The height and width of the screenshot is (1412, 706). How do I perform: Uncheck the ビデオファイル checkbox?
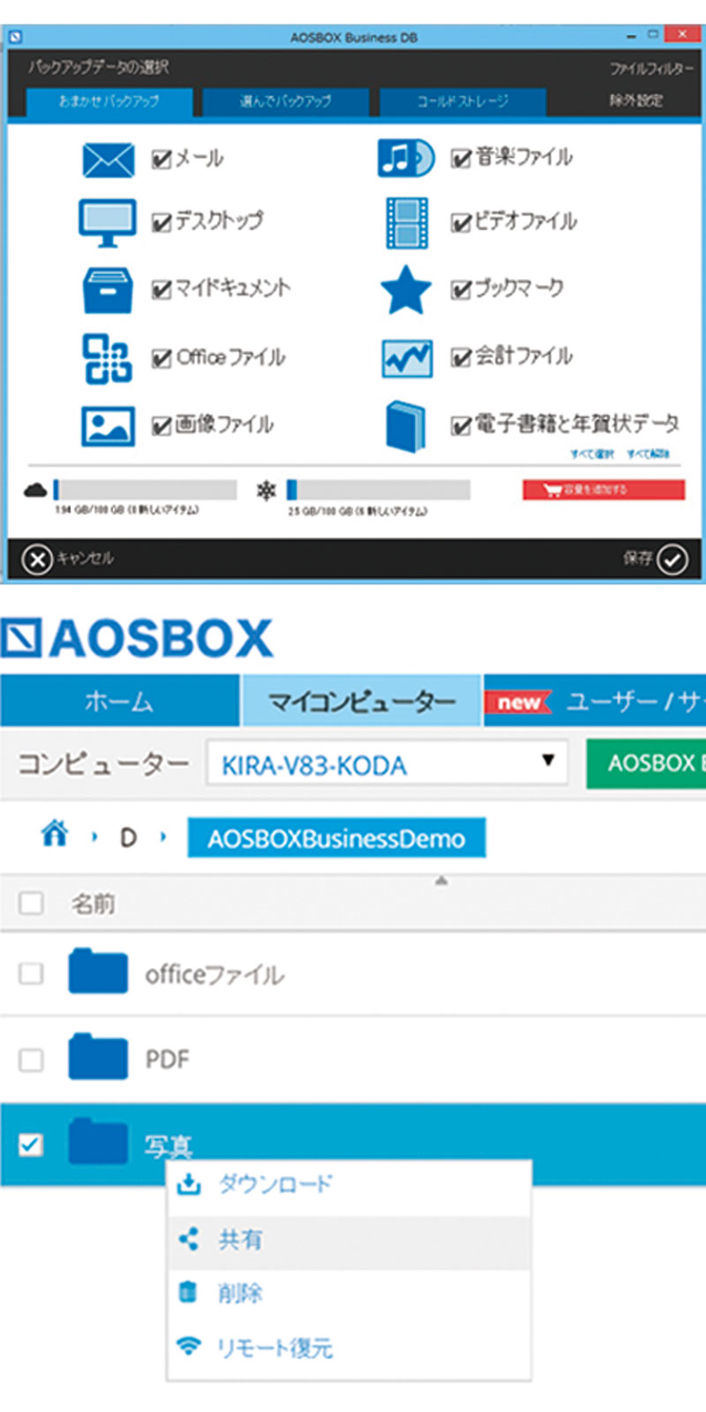click(462, 222)
